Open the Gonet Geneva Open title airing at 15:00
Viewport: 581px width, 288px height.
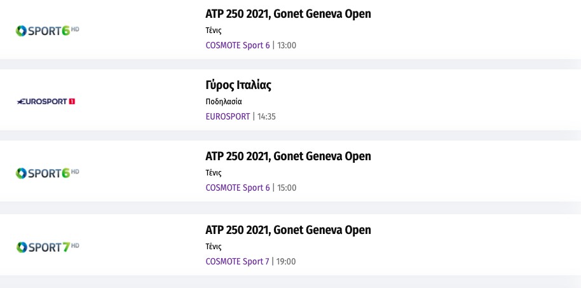click(x=288, y=156)
